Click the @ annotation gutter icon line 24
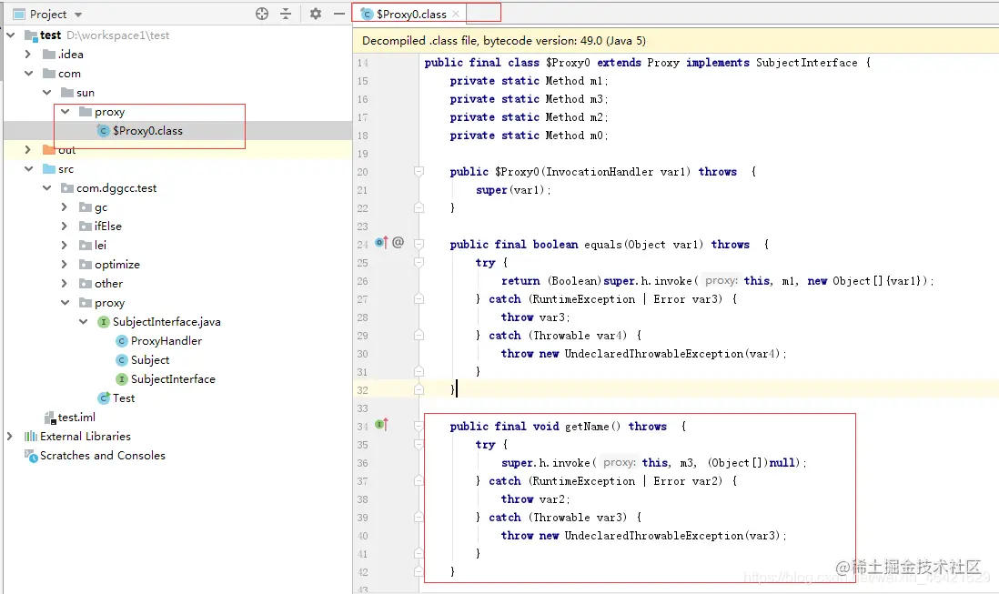The width and height of the screenshot is (999, 594). tap(399, 242)
